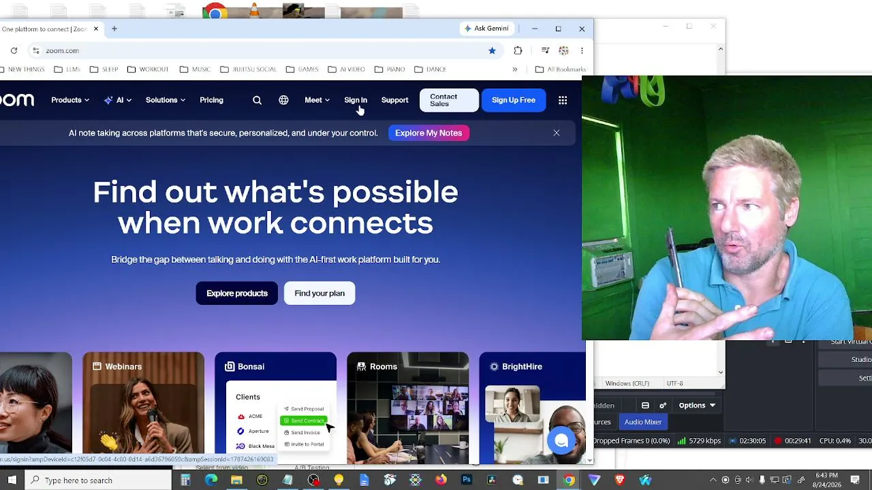This screenshot has height=490, width=872.
Task: Click the Contact Sales button
Action: (x=449, y=100)
